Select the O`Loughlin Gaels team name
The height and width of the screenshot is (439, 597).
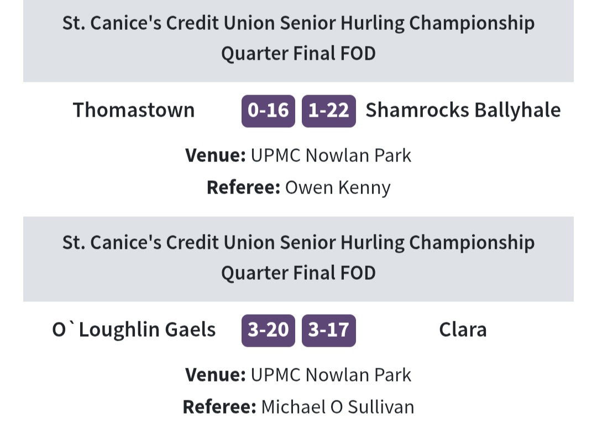click(134, 330)
